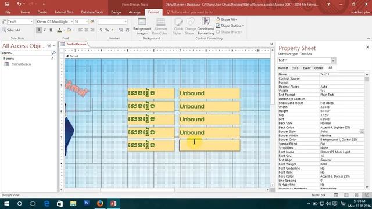Screen dimensions: 372x209
Task: Open Firefox from taskbar
Action: click(x=100, y=204)
